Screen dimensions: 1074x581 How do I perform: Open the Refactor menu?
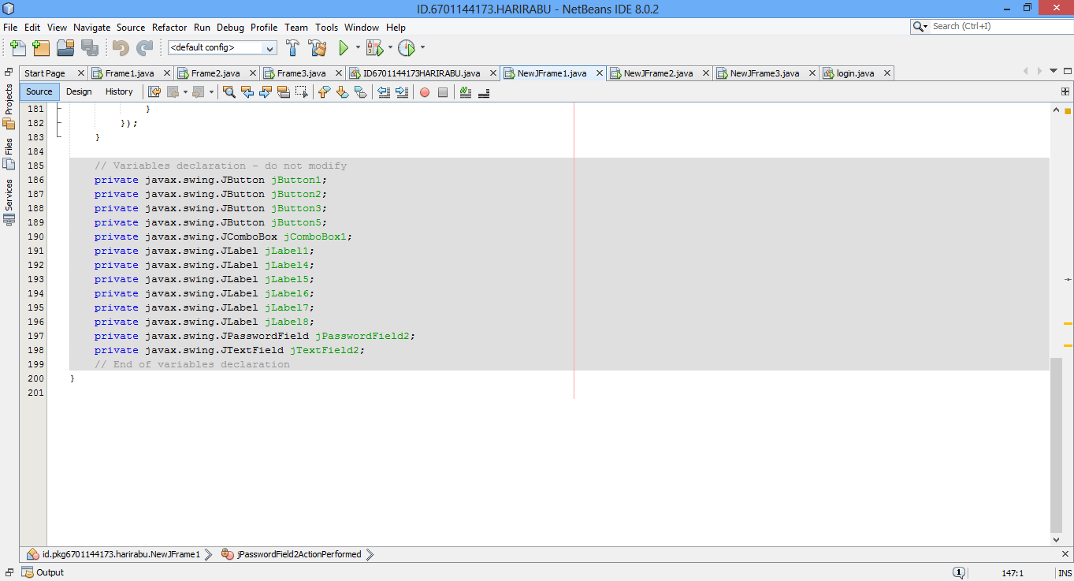[x=169, y=27]
